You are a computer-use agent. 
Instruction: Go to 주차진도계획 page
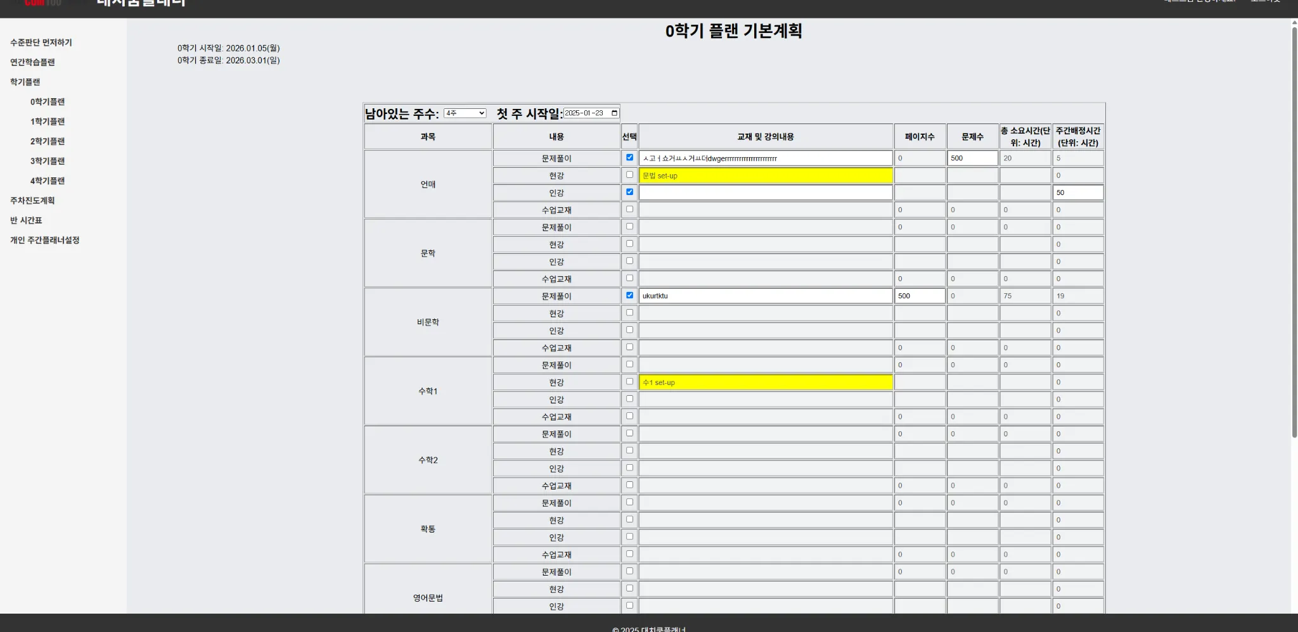(32, 200)
